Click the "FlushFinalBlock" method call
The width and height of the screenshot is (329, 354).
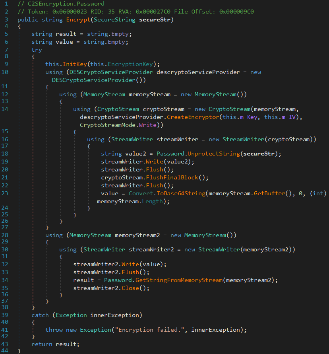click(172, 177)
